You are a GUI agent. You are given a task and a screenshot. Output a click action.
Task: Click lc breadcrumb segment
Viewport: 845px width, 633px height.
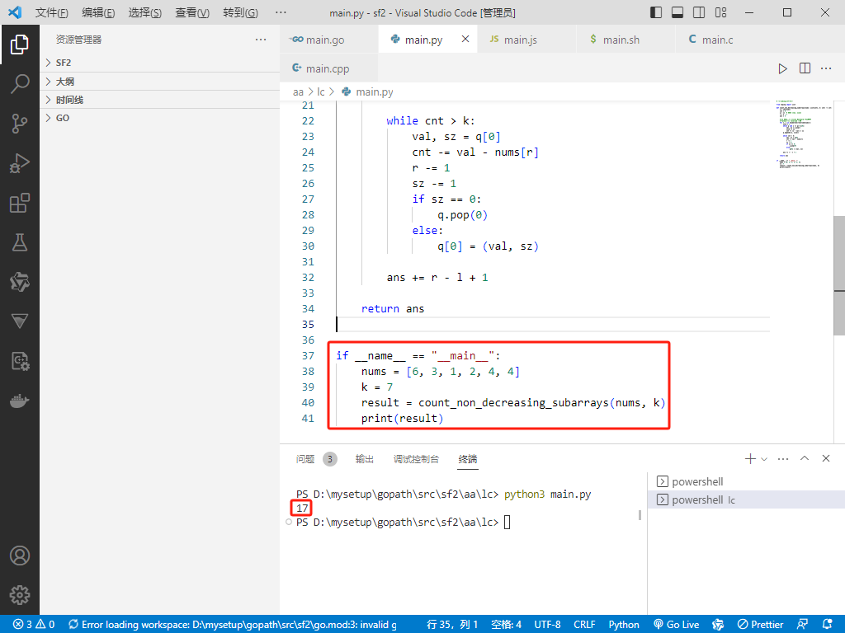coord(321,92)
